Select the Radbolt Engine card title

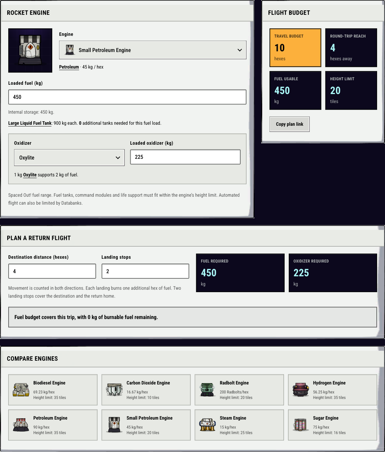coord(234,383)
